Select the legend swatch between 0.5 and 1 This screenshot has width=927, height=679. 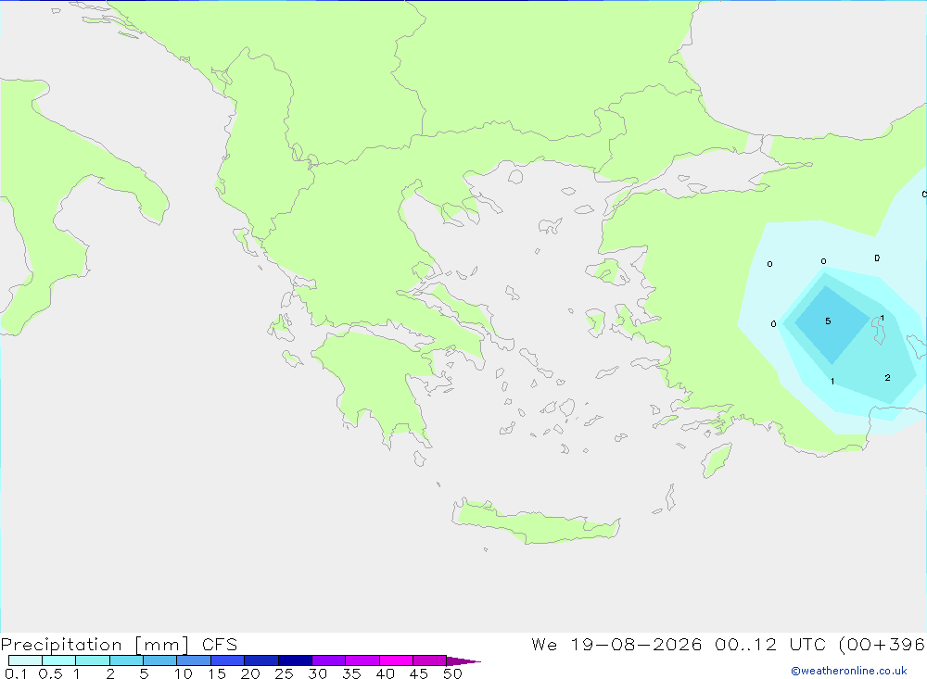[x=59, y=660]
